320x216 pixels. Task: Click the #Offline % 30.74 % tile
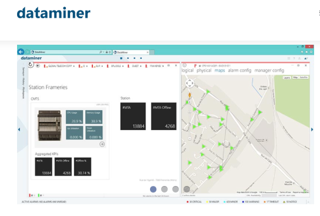pos(83,167)
